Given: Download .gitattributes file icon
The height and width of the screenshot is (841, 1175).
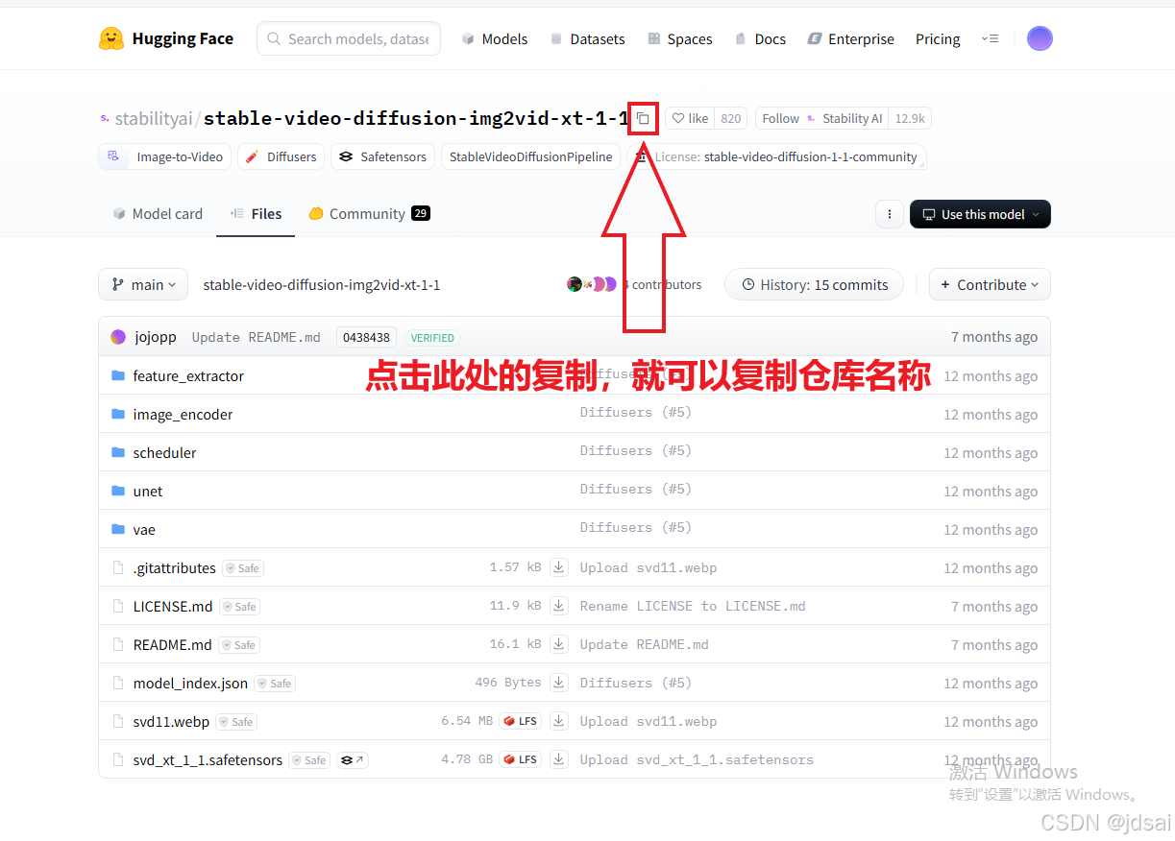Looking at the screenshot, I should pyautogui.click(x=558, y=567).
